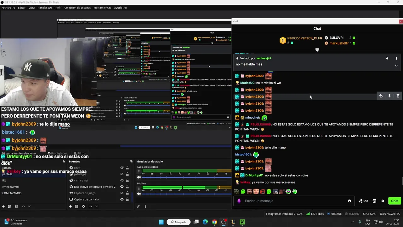This screenshot has width=403, height=227.
Task: Open the emoji picker in the message box
Action: point(349,201)
